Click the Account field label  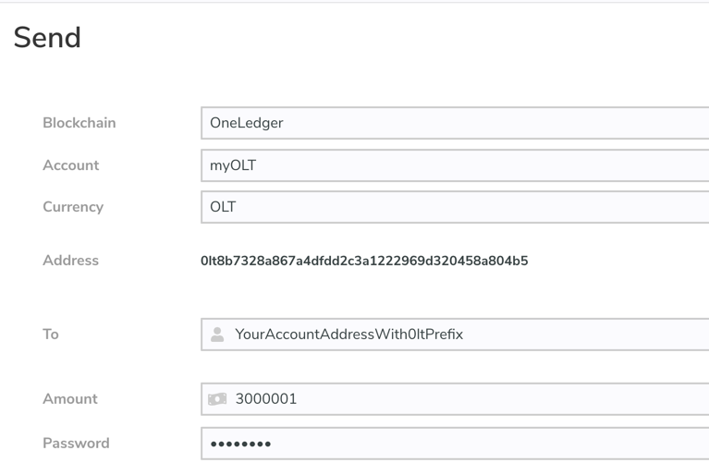coord(71,165)
